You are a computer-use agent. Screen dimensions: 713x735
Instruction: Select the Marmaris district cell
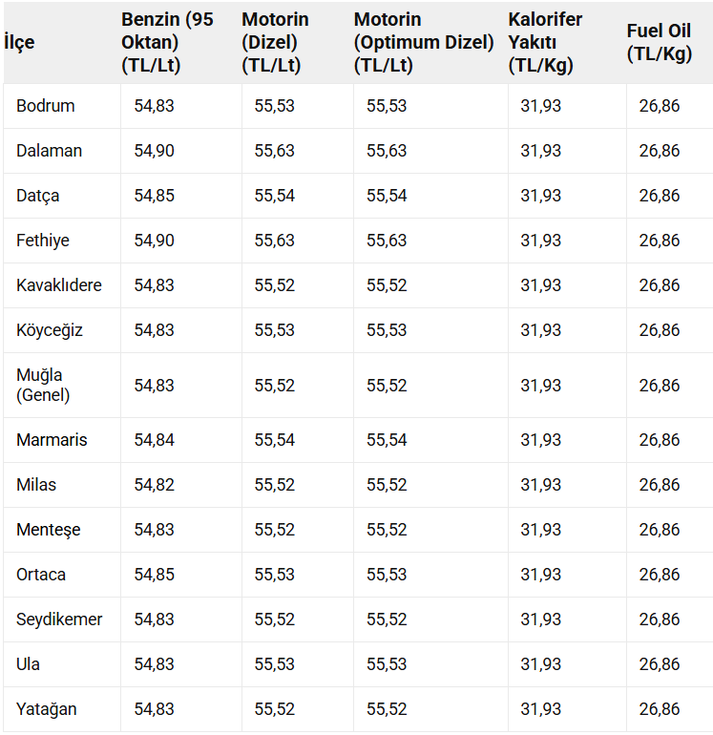(x=52, y=440)
